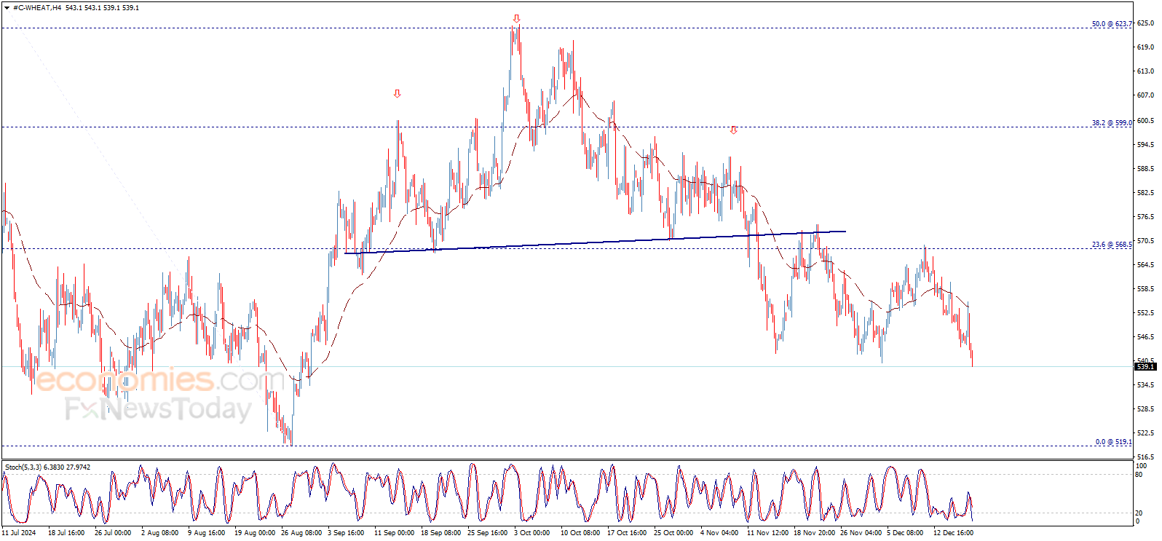Click the 2 Aug 08:00 time label
1162x541 pixels.
[159, 533]
